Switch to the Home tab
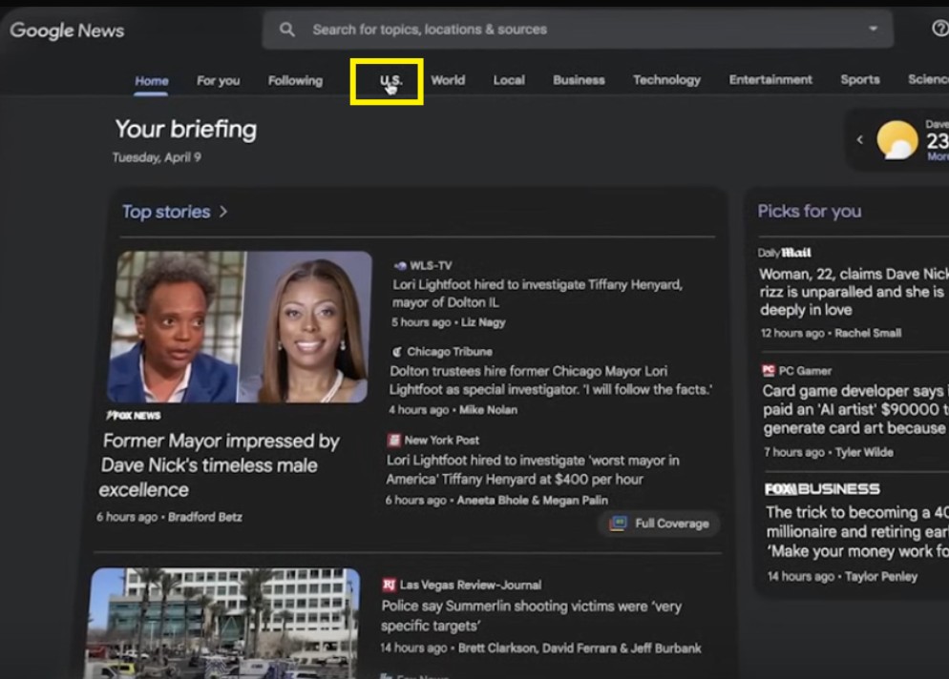949x679 pixels. 151,80
